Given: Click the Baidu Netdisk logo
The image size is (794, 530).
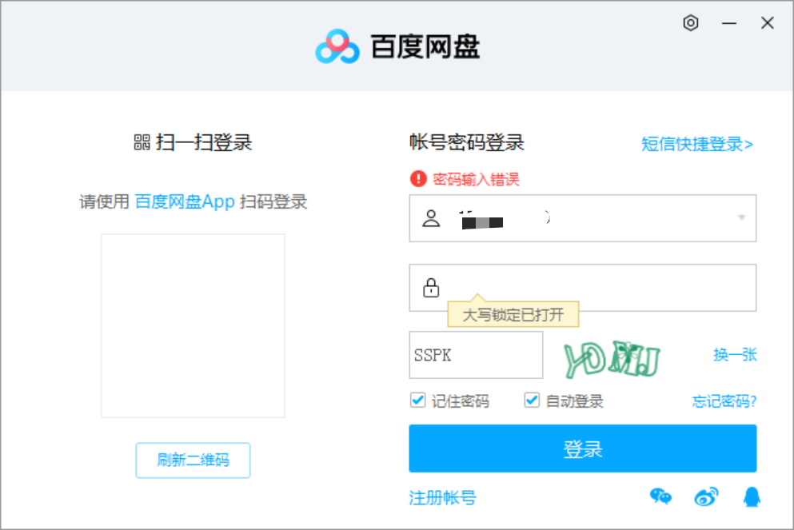Looking at the screenshot, I should (339, 47).
